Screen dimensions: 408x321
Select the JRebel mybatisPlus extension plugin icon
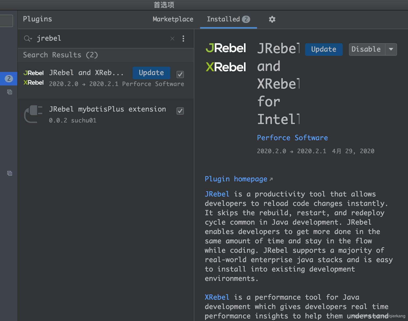[33, 114]
